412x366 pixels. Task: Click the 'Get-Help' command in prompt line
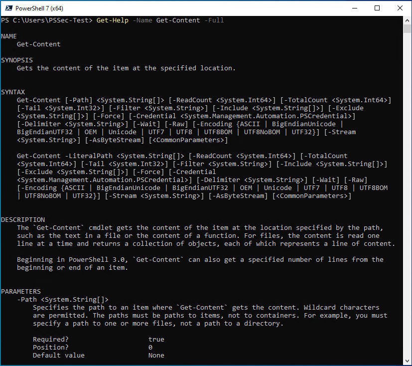(113, 20)
